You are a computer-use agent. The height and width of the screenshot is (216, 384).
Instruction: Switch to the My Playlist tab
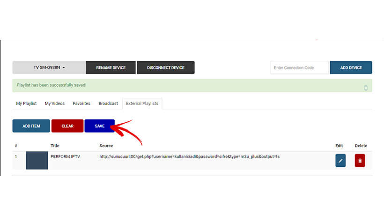pyautogui.click(x=26, y=103)
